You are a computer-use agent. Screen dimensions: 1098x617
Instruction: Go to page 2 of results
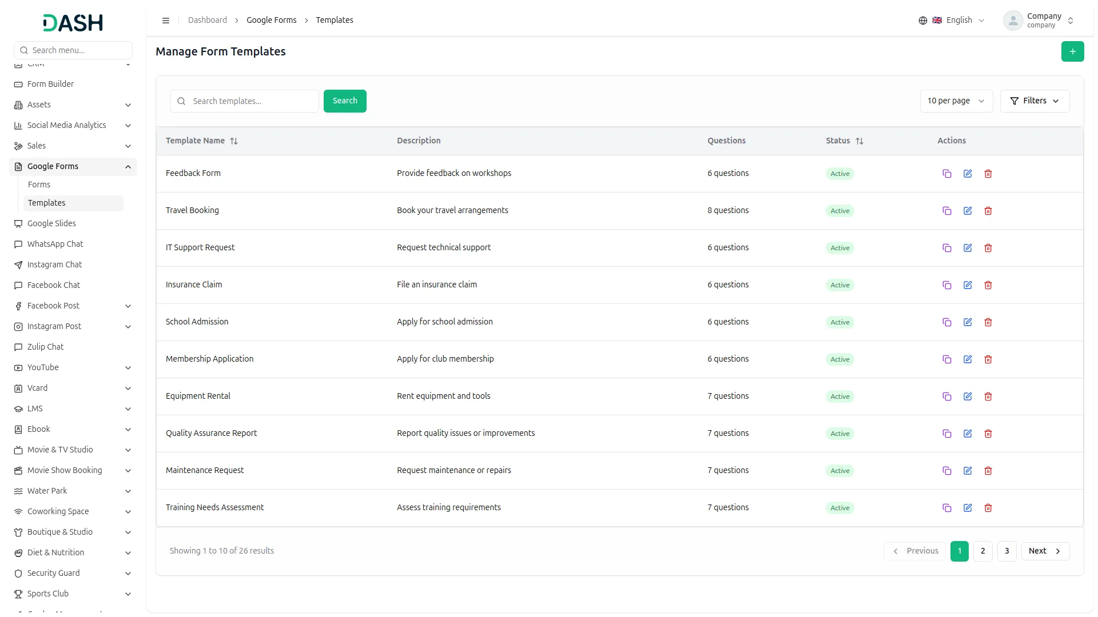[x=982, y=551]
